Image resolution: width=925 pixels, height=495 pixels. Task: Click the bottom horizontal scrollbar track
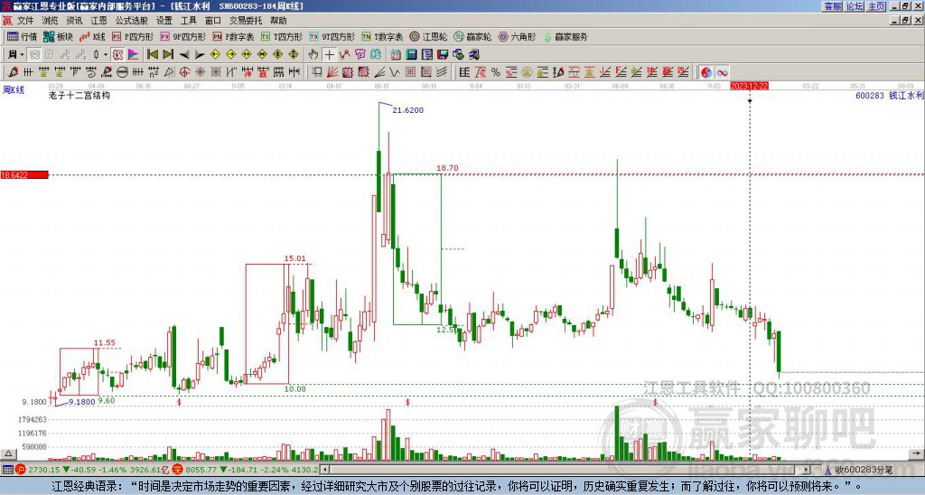click(x=565, y=470)
